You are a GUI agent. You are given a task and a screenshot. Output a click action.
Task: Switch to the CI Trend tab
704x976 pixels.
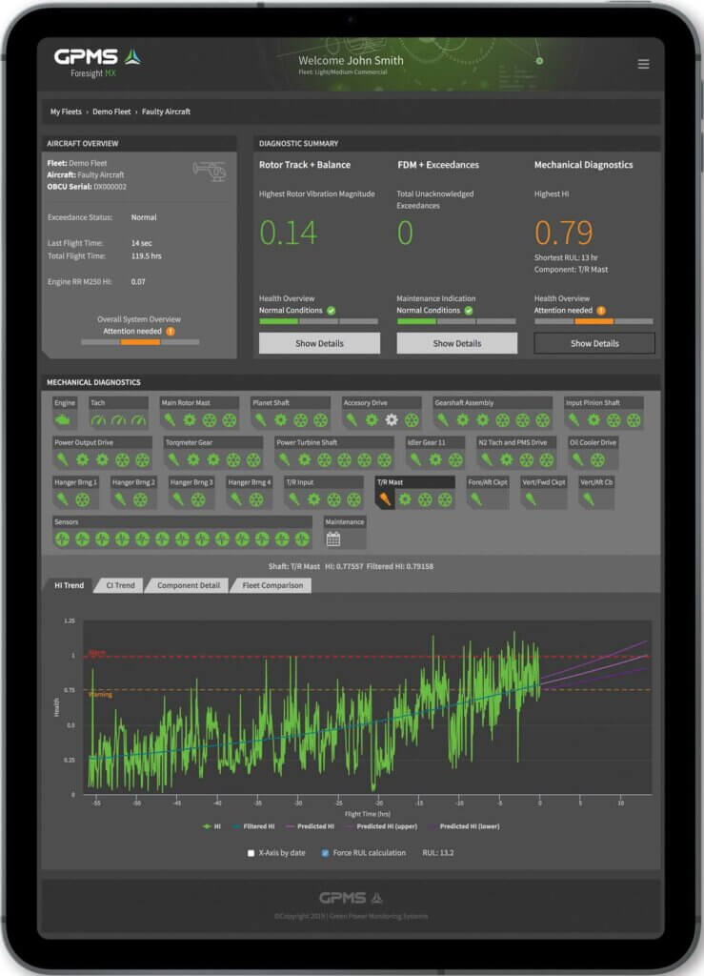(x=120, y=585)
